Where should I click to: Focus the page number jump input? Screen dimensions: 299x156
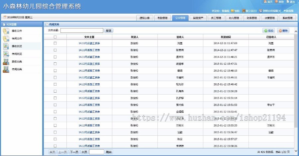pyautogui.click(x=97, y=152)
